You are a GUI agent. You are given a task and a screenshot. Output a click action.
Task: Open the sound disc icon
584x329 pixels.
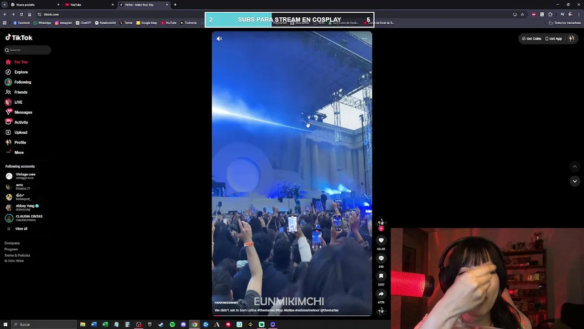point(381,311)
